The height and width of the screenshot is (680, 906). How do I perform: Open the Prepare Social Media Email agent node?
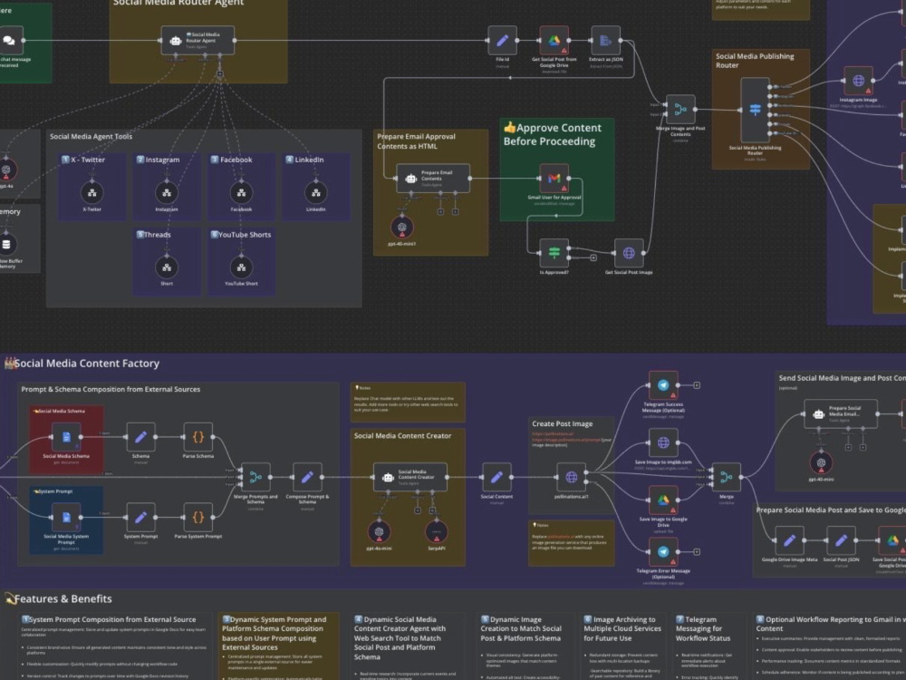pyautogui.click(x=841, y=414)
